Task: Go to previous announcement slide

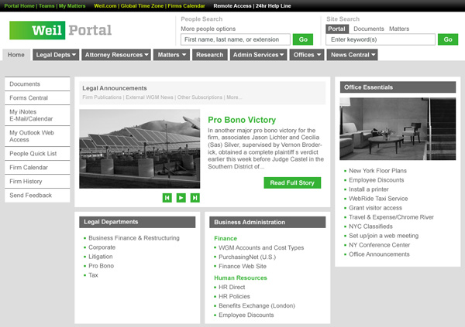Action: click(167, 198)
